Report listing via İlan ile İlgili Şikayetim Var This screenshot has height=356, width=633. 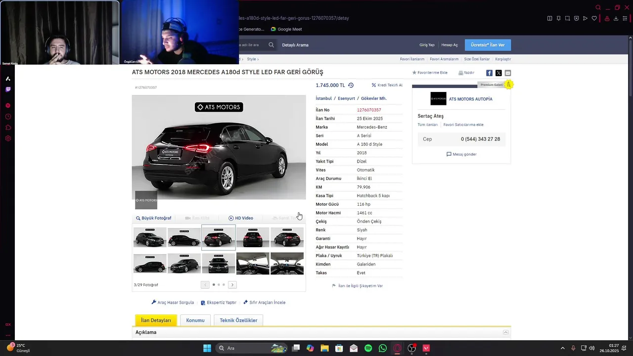coord(357,286)
